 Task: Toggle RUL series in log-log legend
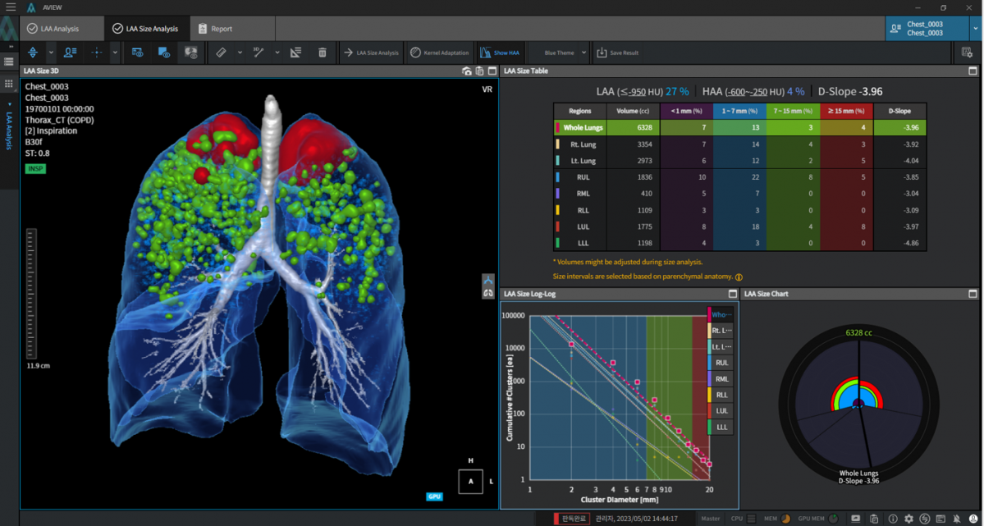point(721,362)
